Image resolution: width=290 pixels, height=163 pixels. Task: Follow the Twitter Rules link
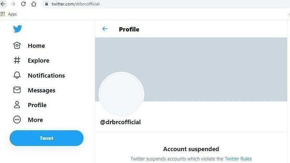point(238,159)
